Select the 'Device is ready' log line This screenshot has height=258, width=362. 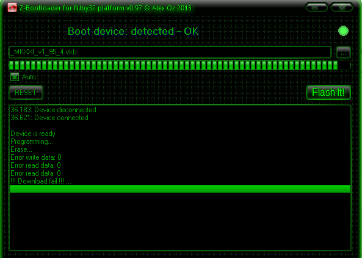click(33, 134)
